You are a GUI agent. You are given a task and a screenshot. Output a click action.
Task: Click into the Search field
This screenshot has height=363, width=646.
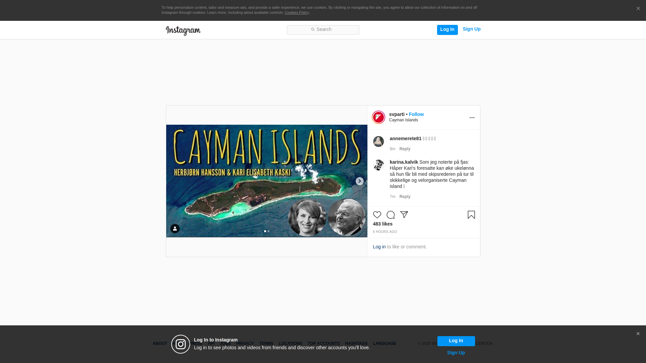tap(323, 30)
